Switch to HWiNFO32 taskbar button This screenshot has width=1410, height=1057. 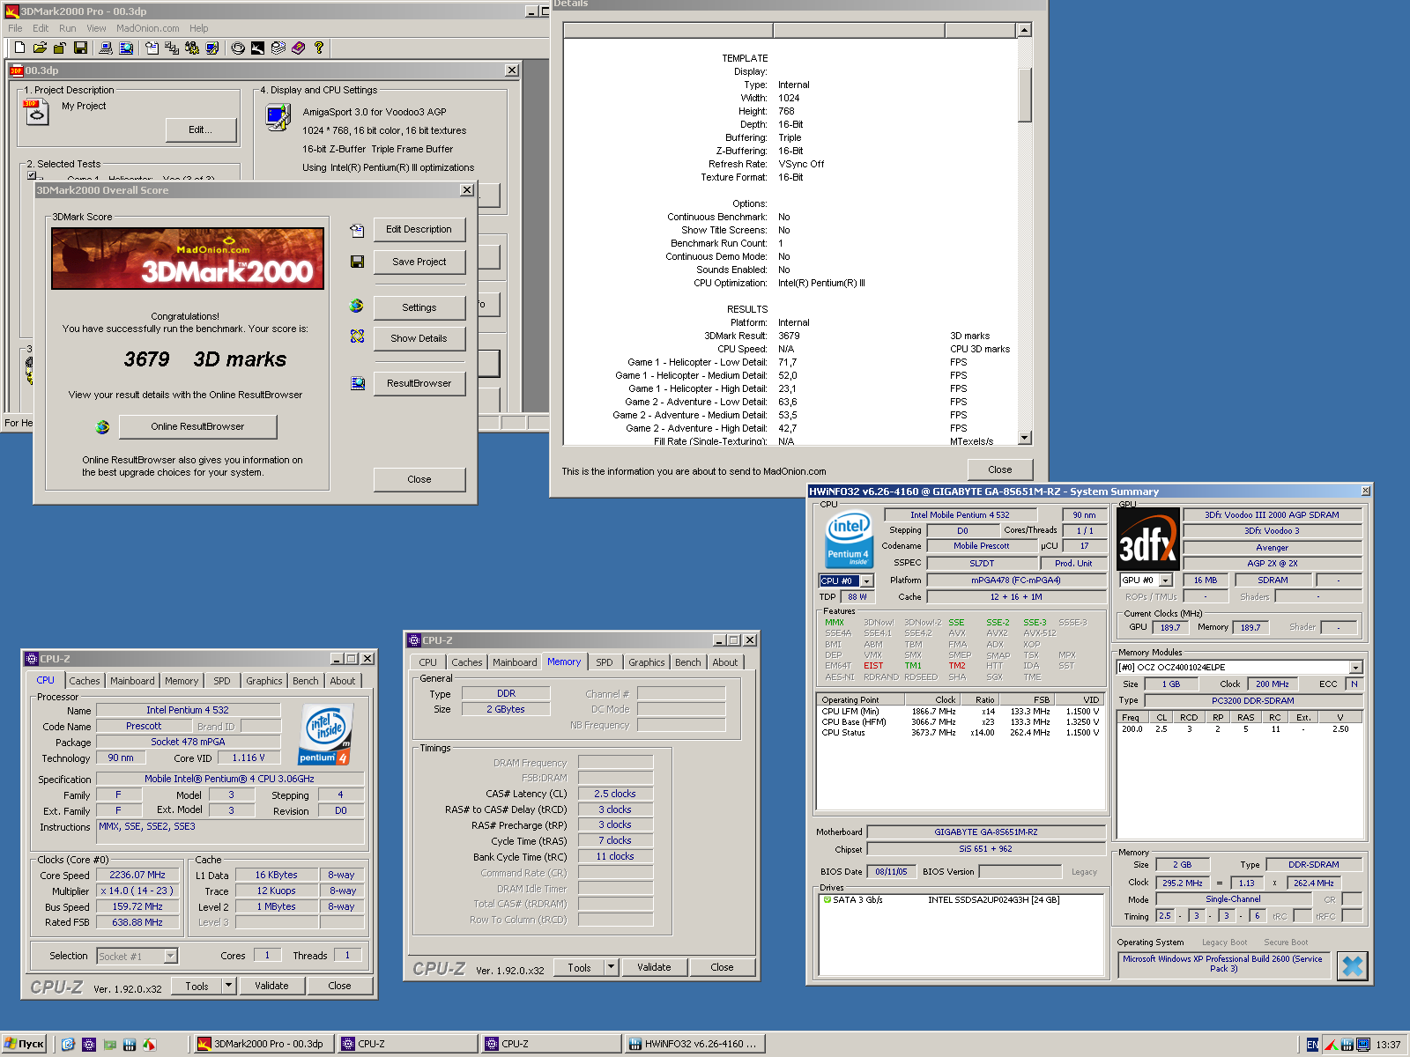[x=694, y=1044]
